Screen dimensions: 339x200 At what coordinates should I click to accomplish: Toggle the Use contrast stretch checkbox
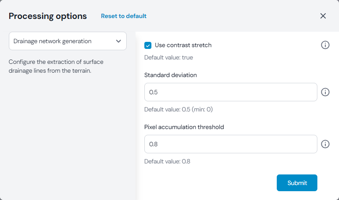click(x=148, y=45)
